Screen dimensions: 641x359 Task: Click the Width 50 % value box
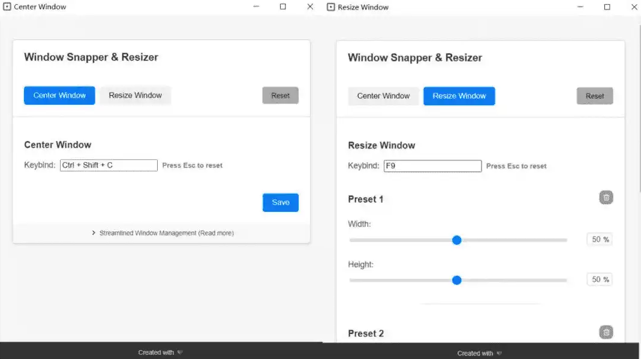pyautogui.click(x=600, y=239)
